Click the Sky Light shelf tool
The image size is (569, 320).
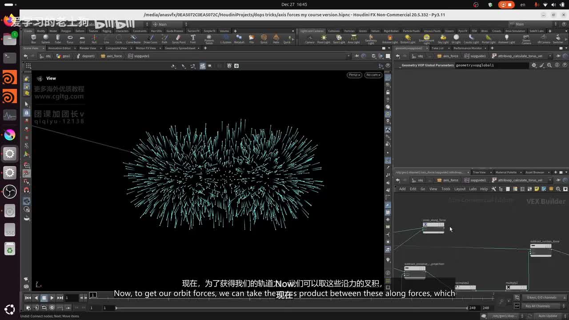click(443, 39)
